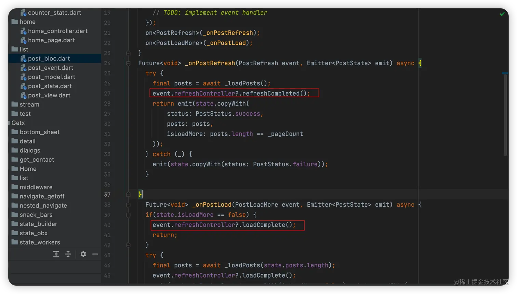
Task: Click _pageCount identifier on line 31
Action: click(285, 134)
